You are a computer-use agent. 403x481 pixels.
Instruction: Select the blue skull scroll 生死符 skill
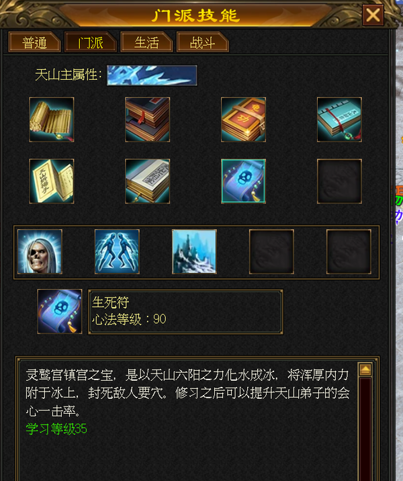coord(244,181)
